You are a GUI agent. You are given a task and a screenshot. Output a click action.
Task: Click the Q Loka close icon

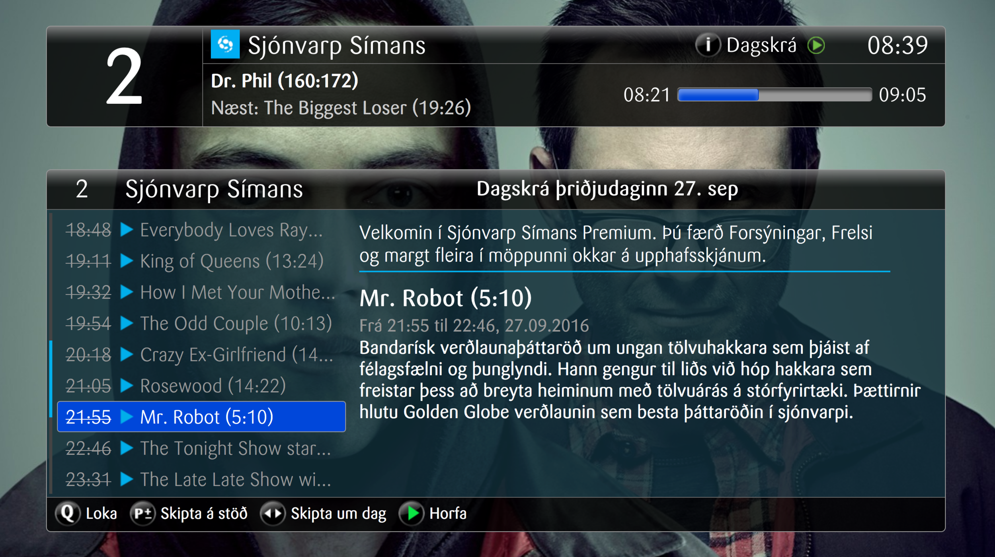tap(68, 513)
